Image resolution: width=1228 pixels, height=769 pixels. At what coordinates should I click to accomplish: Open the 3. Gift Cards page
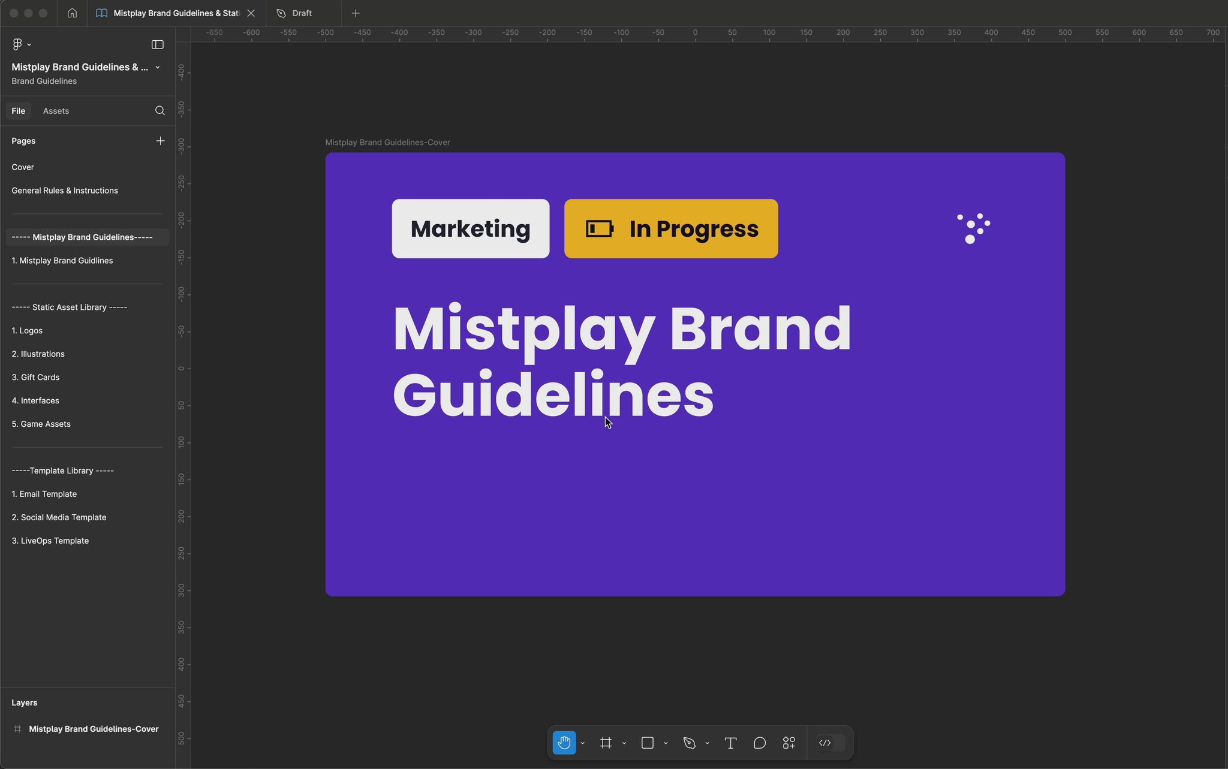tap(88, 378)
